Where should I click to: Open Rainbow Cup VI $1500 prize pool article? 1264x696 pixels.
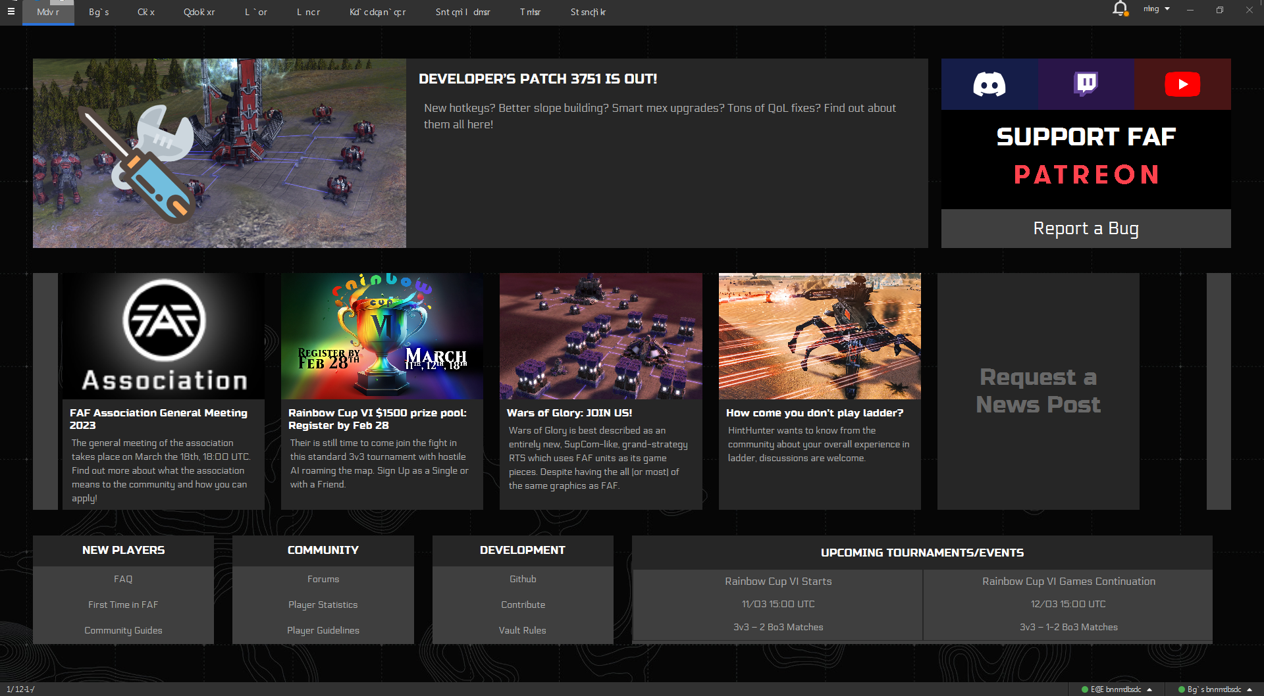pos(377,419)
